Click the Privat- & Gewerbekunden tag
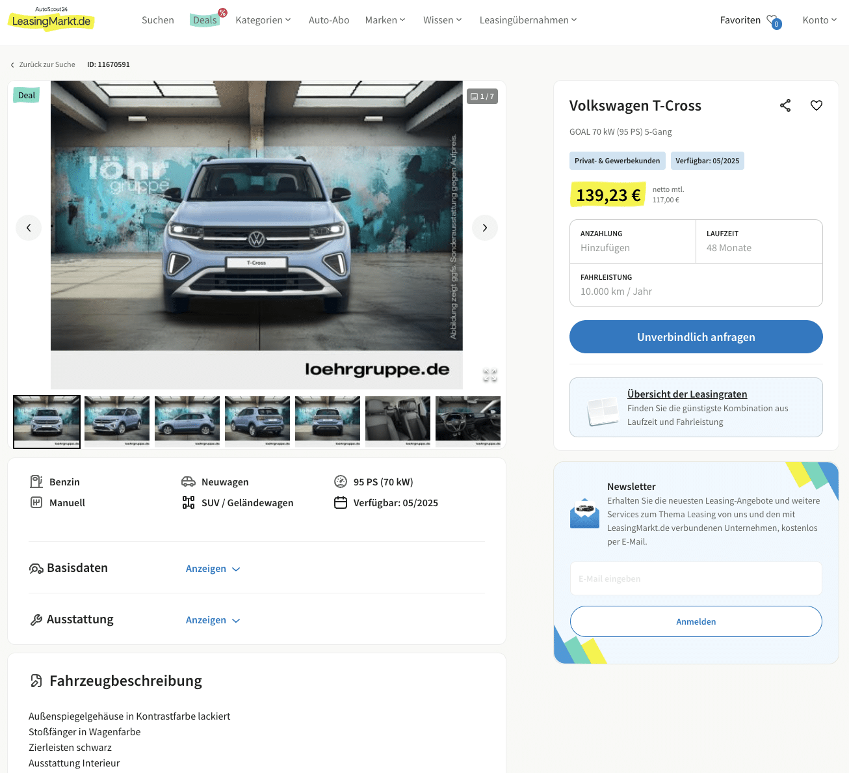Screen dimensions: 849x773 [x=618, y=161]
